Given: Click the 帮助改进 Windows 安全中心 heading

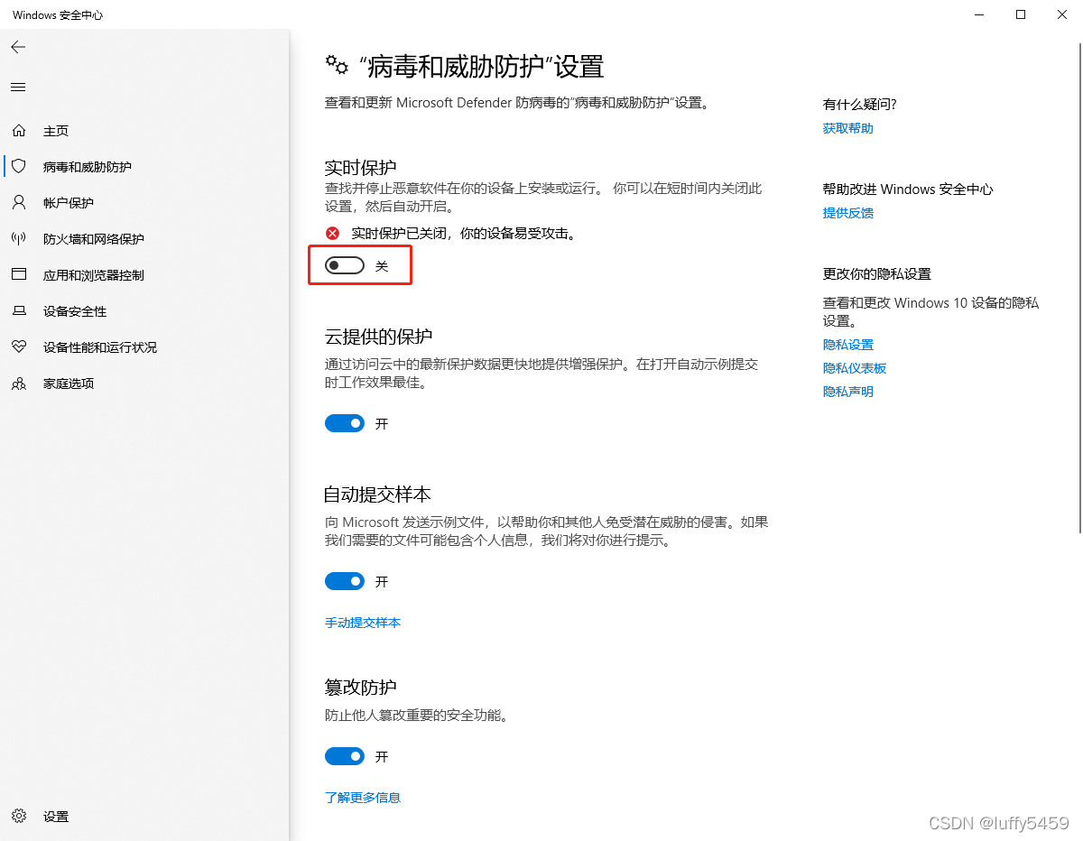Looking at the screenshot, I should (908, 189).
